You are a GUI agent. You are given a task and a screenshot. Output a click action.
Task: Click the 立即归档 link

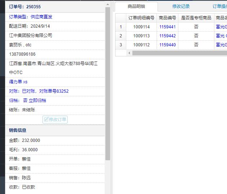coord(37,101)
